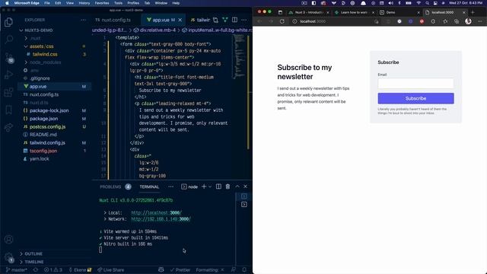Add a new terminal with plus icon

pos(204,186)
